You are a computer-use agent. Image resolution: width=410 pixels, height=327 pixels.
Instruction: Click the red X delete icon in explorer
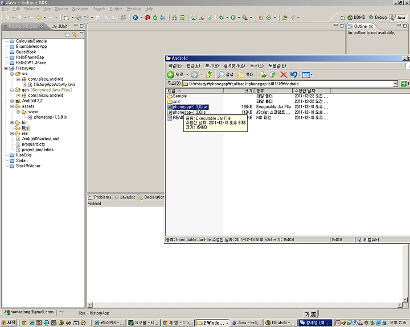click(284, 74)
